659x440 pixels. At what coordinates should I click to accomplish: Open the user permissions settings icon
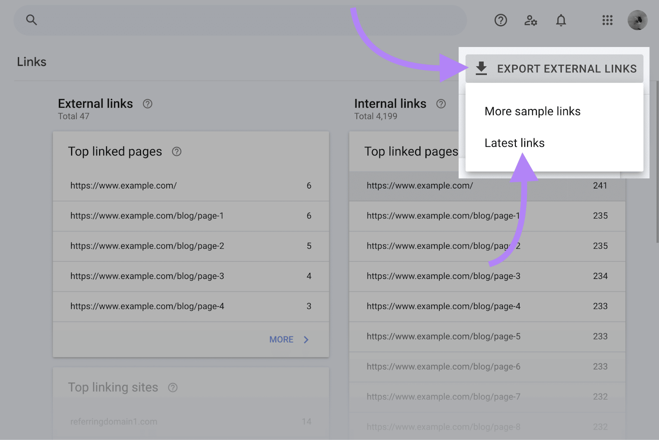530,20
